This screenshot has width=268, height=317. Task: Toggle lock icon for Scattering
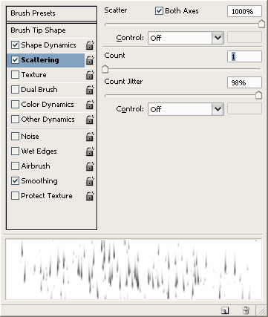[90, 60]
